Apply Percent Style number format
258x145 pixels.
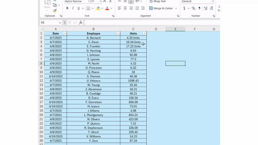193,8
